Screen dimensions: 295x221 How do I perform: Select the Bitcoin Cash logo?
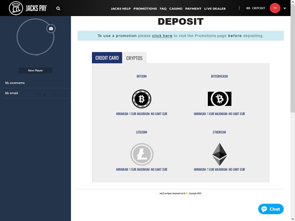219,99
